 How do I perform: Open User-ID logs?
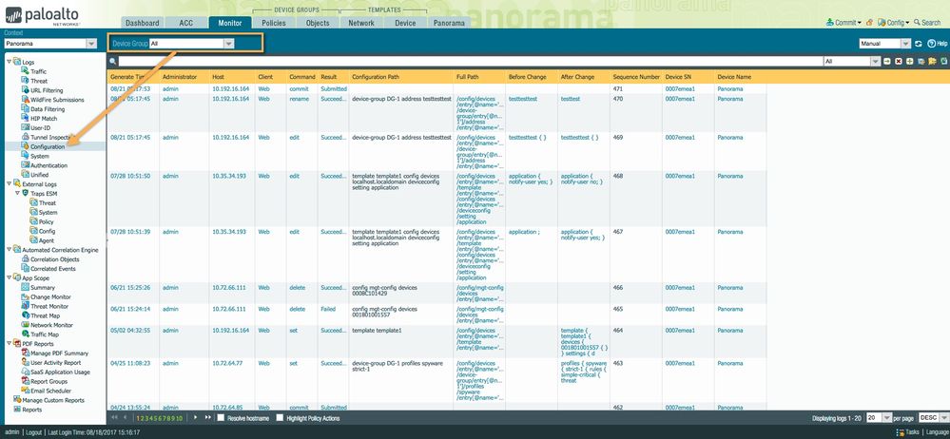coord(39,127)
